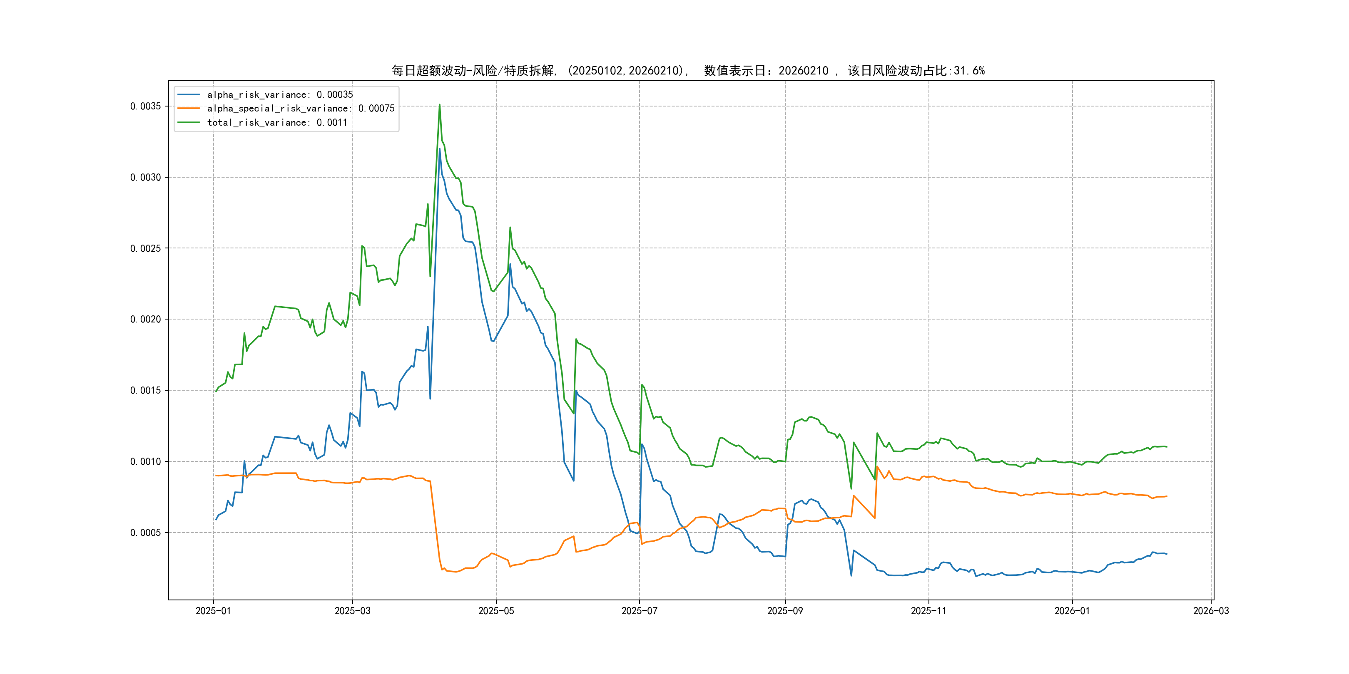This screenshot has width=1349, height=674.
Task: Click the chart title text
Action: tap(687, 71)
